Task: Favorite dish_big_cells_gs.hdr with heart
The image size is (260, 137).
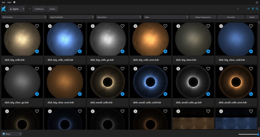Action: coord(123,26)
